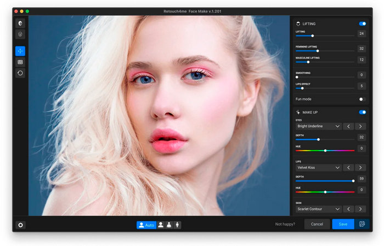Toggle the Fun mode switch

click(x=363, y=99)
